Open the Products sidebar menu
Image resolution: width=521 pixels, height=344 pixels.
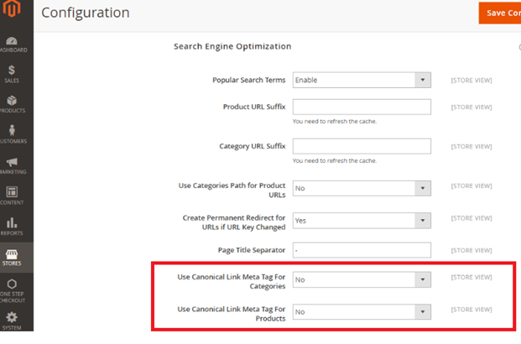(x=13, y=104)
